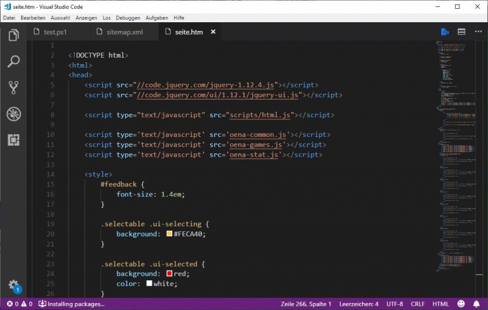The width and height of the screenshot is (488, 310).
Task: Click the #feedback selector text
Action: click(x=119, y=184)
